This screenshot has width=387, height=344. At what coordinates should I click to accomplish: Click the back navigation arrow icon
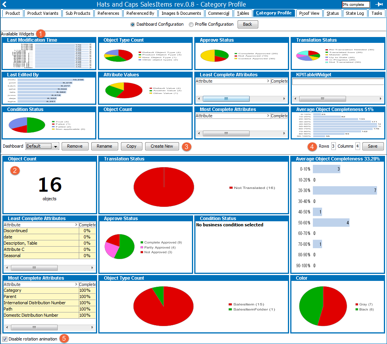click(4, 4)
